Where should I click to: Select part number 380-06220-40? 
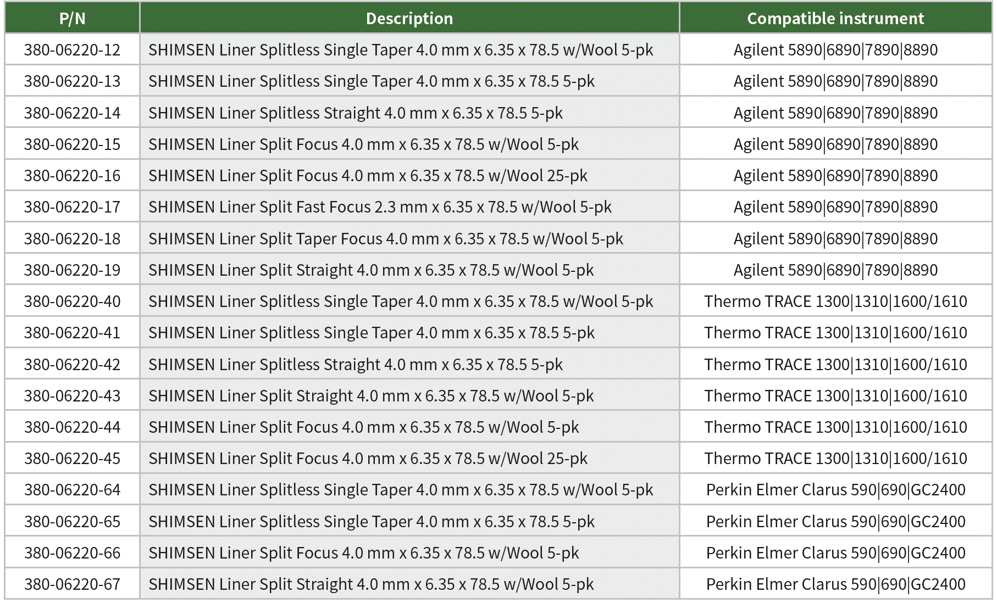(72, 302)
